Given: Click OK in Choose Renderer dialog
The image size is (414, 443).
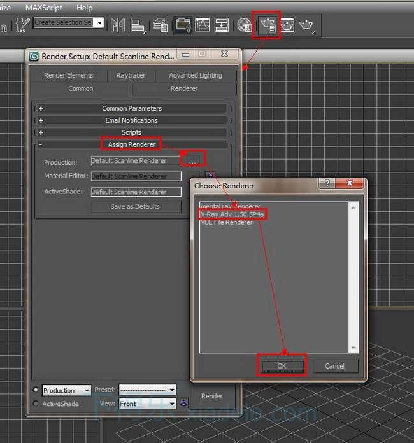Looking at the screenshot, I should tap(282, 366).
